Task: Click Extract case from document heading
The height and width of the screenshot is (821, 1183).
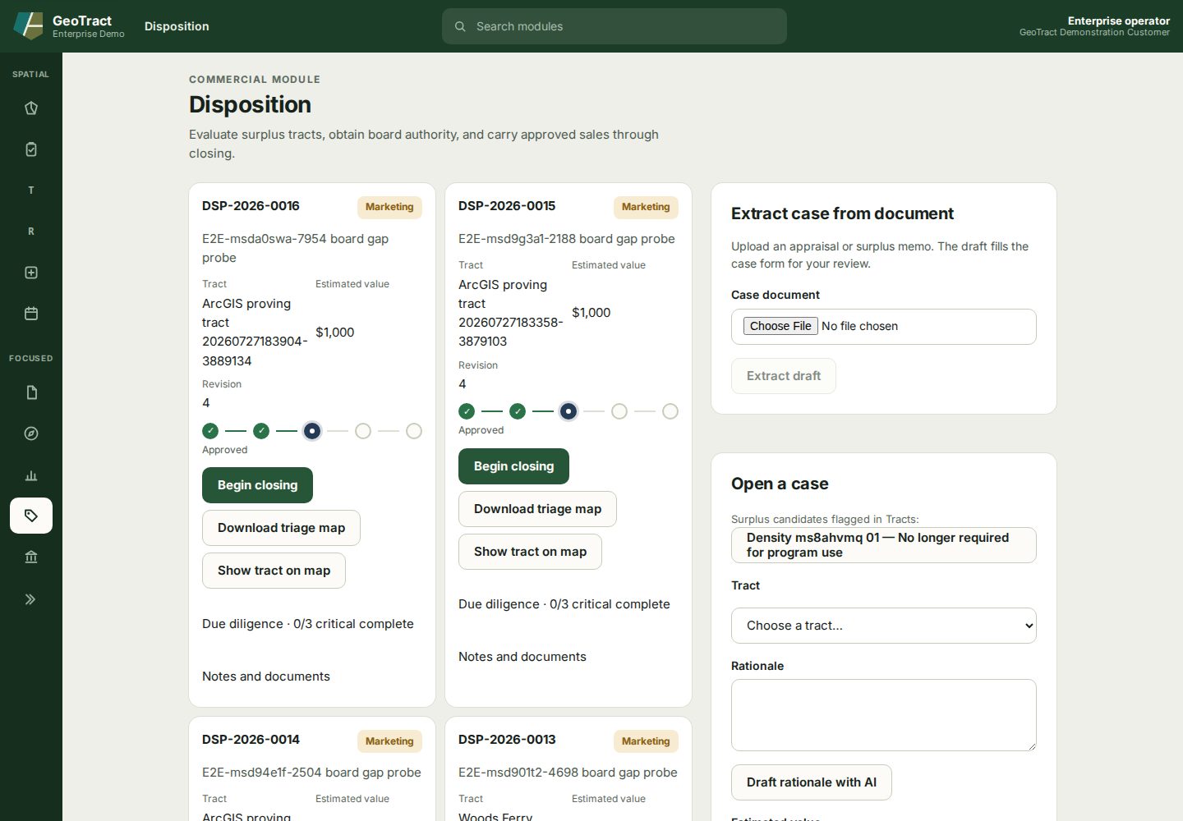Action: (x=842, y=213)
